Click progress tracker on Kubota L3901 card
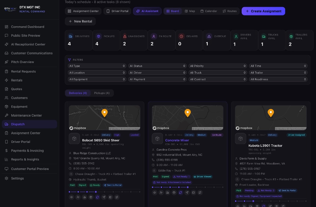 271,201
